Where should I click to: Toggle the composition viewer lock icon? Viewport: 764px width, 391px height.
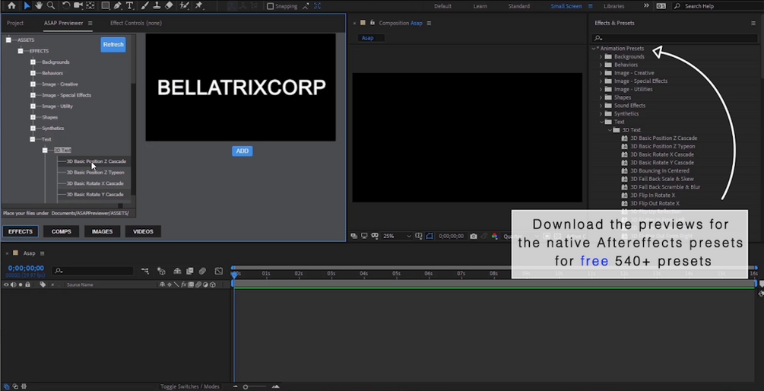point(372,22)
